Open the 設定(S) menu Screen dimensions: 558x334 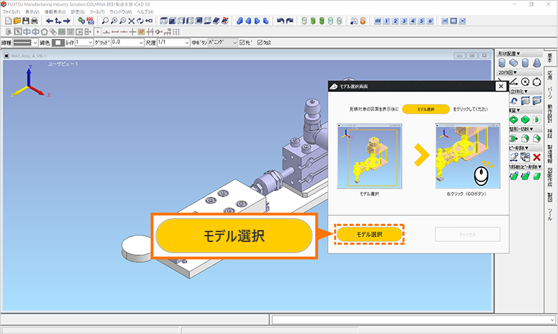77,12
